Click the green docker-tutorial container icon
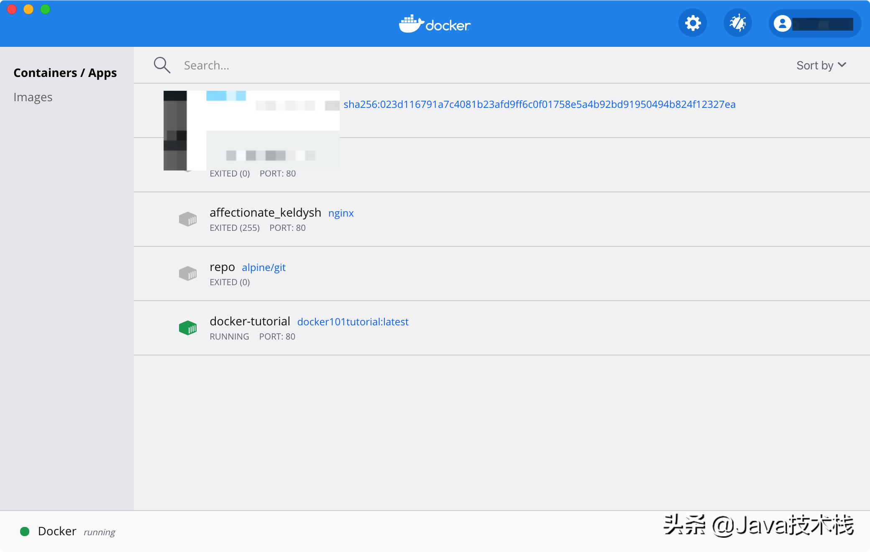Screen dimensions: 870x552 click(x=188, y=327)
